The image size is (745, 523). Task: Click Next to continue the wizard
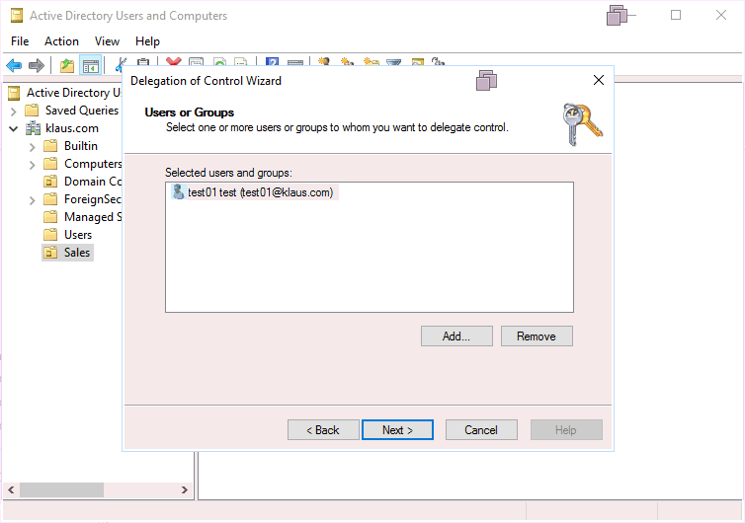coord(397,430)
